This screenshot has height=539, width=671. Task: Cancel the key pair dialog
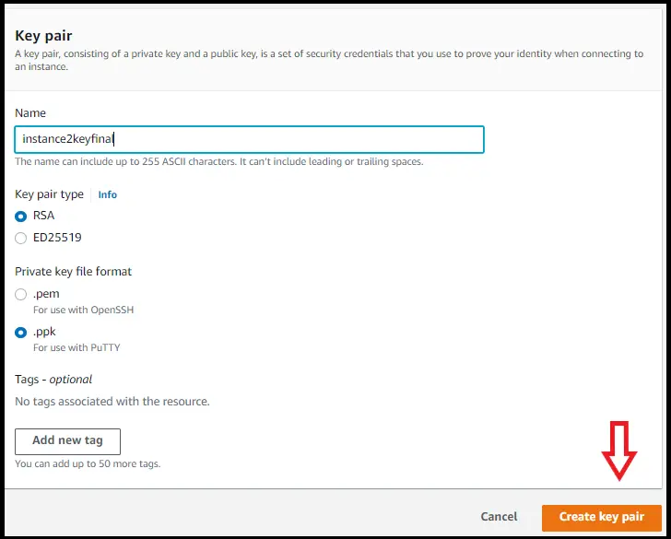[499, 517]
